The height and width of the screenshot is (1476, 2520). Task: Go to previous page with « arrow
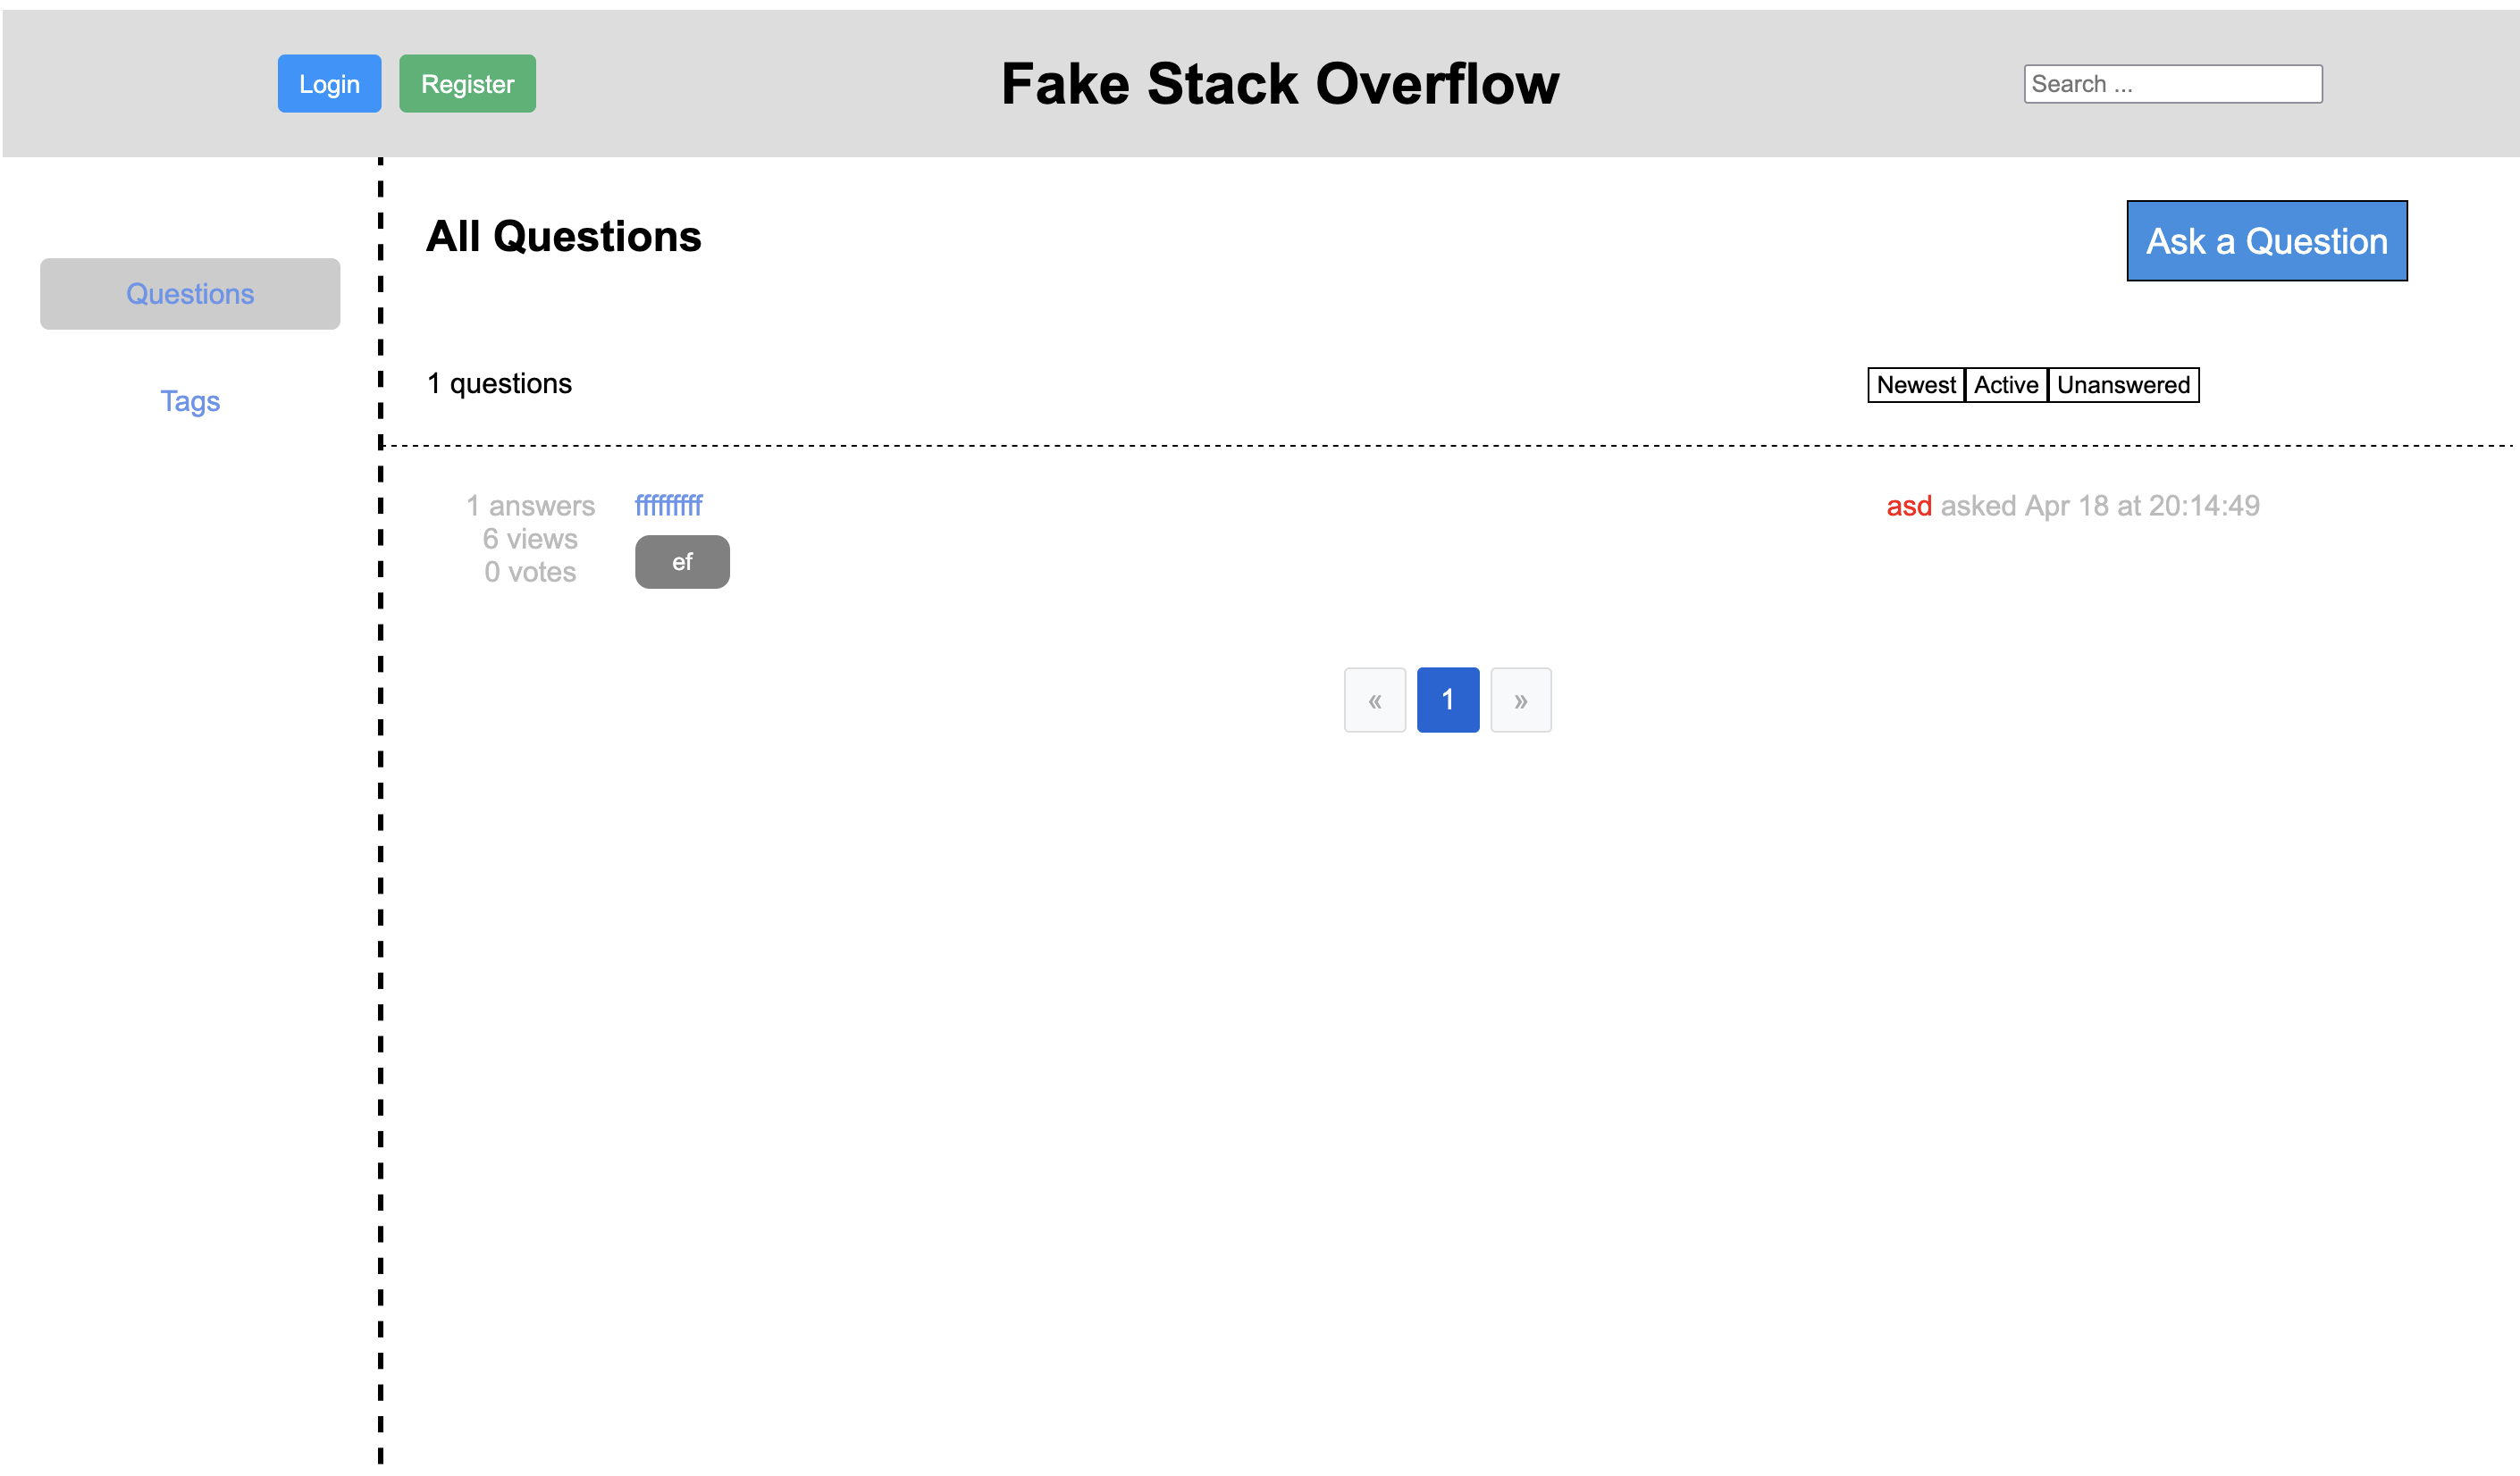(x=1374, y=700)
